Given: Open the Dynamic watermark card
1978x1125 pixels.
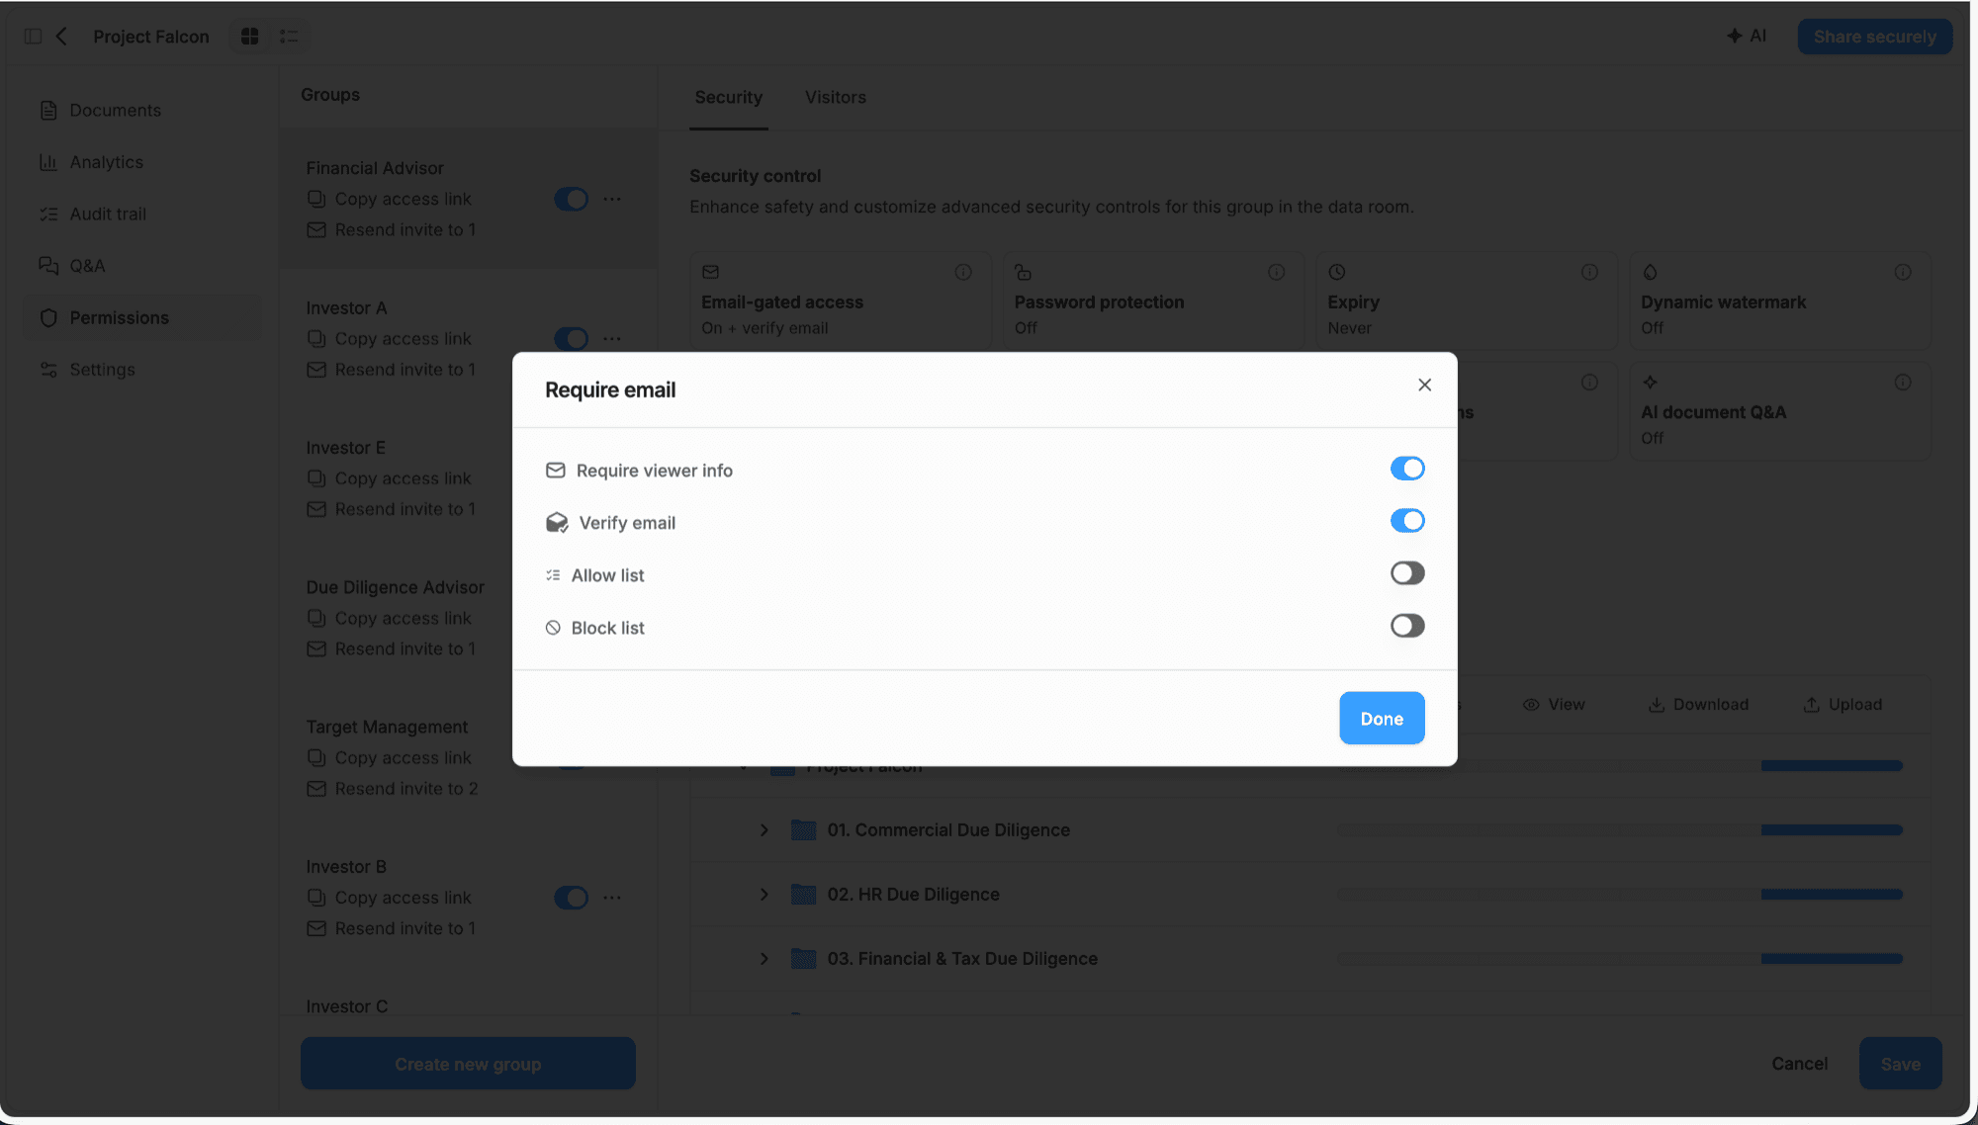Looking at the screenshot, I should [x=1780, y=301].
